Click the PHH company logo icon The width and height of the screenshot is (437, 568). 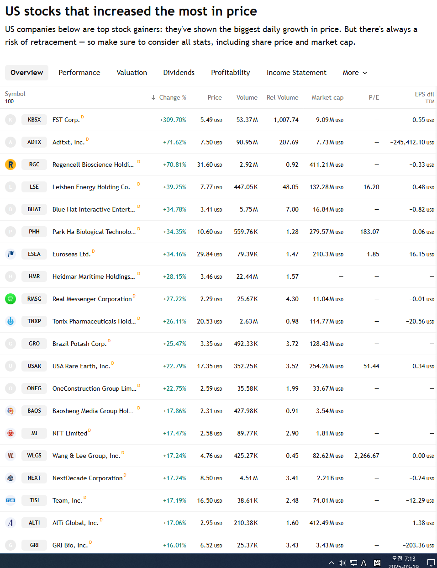pyautogui.click(x=11, y=232)
